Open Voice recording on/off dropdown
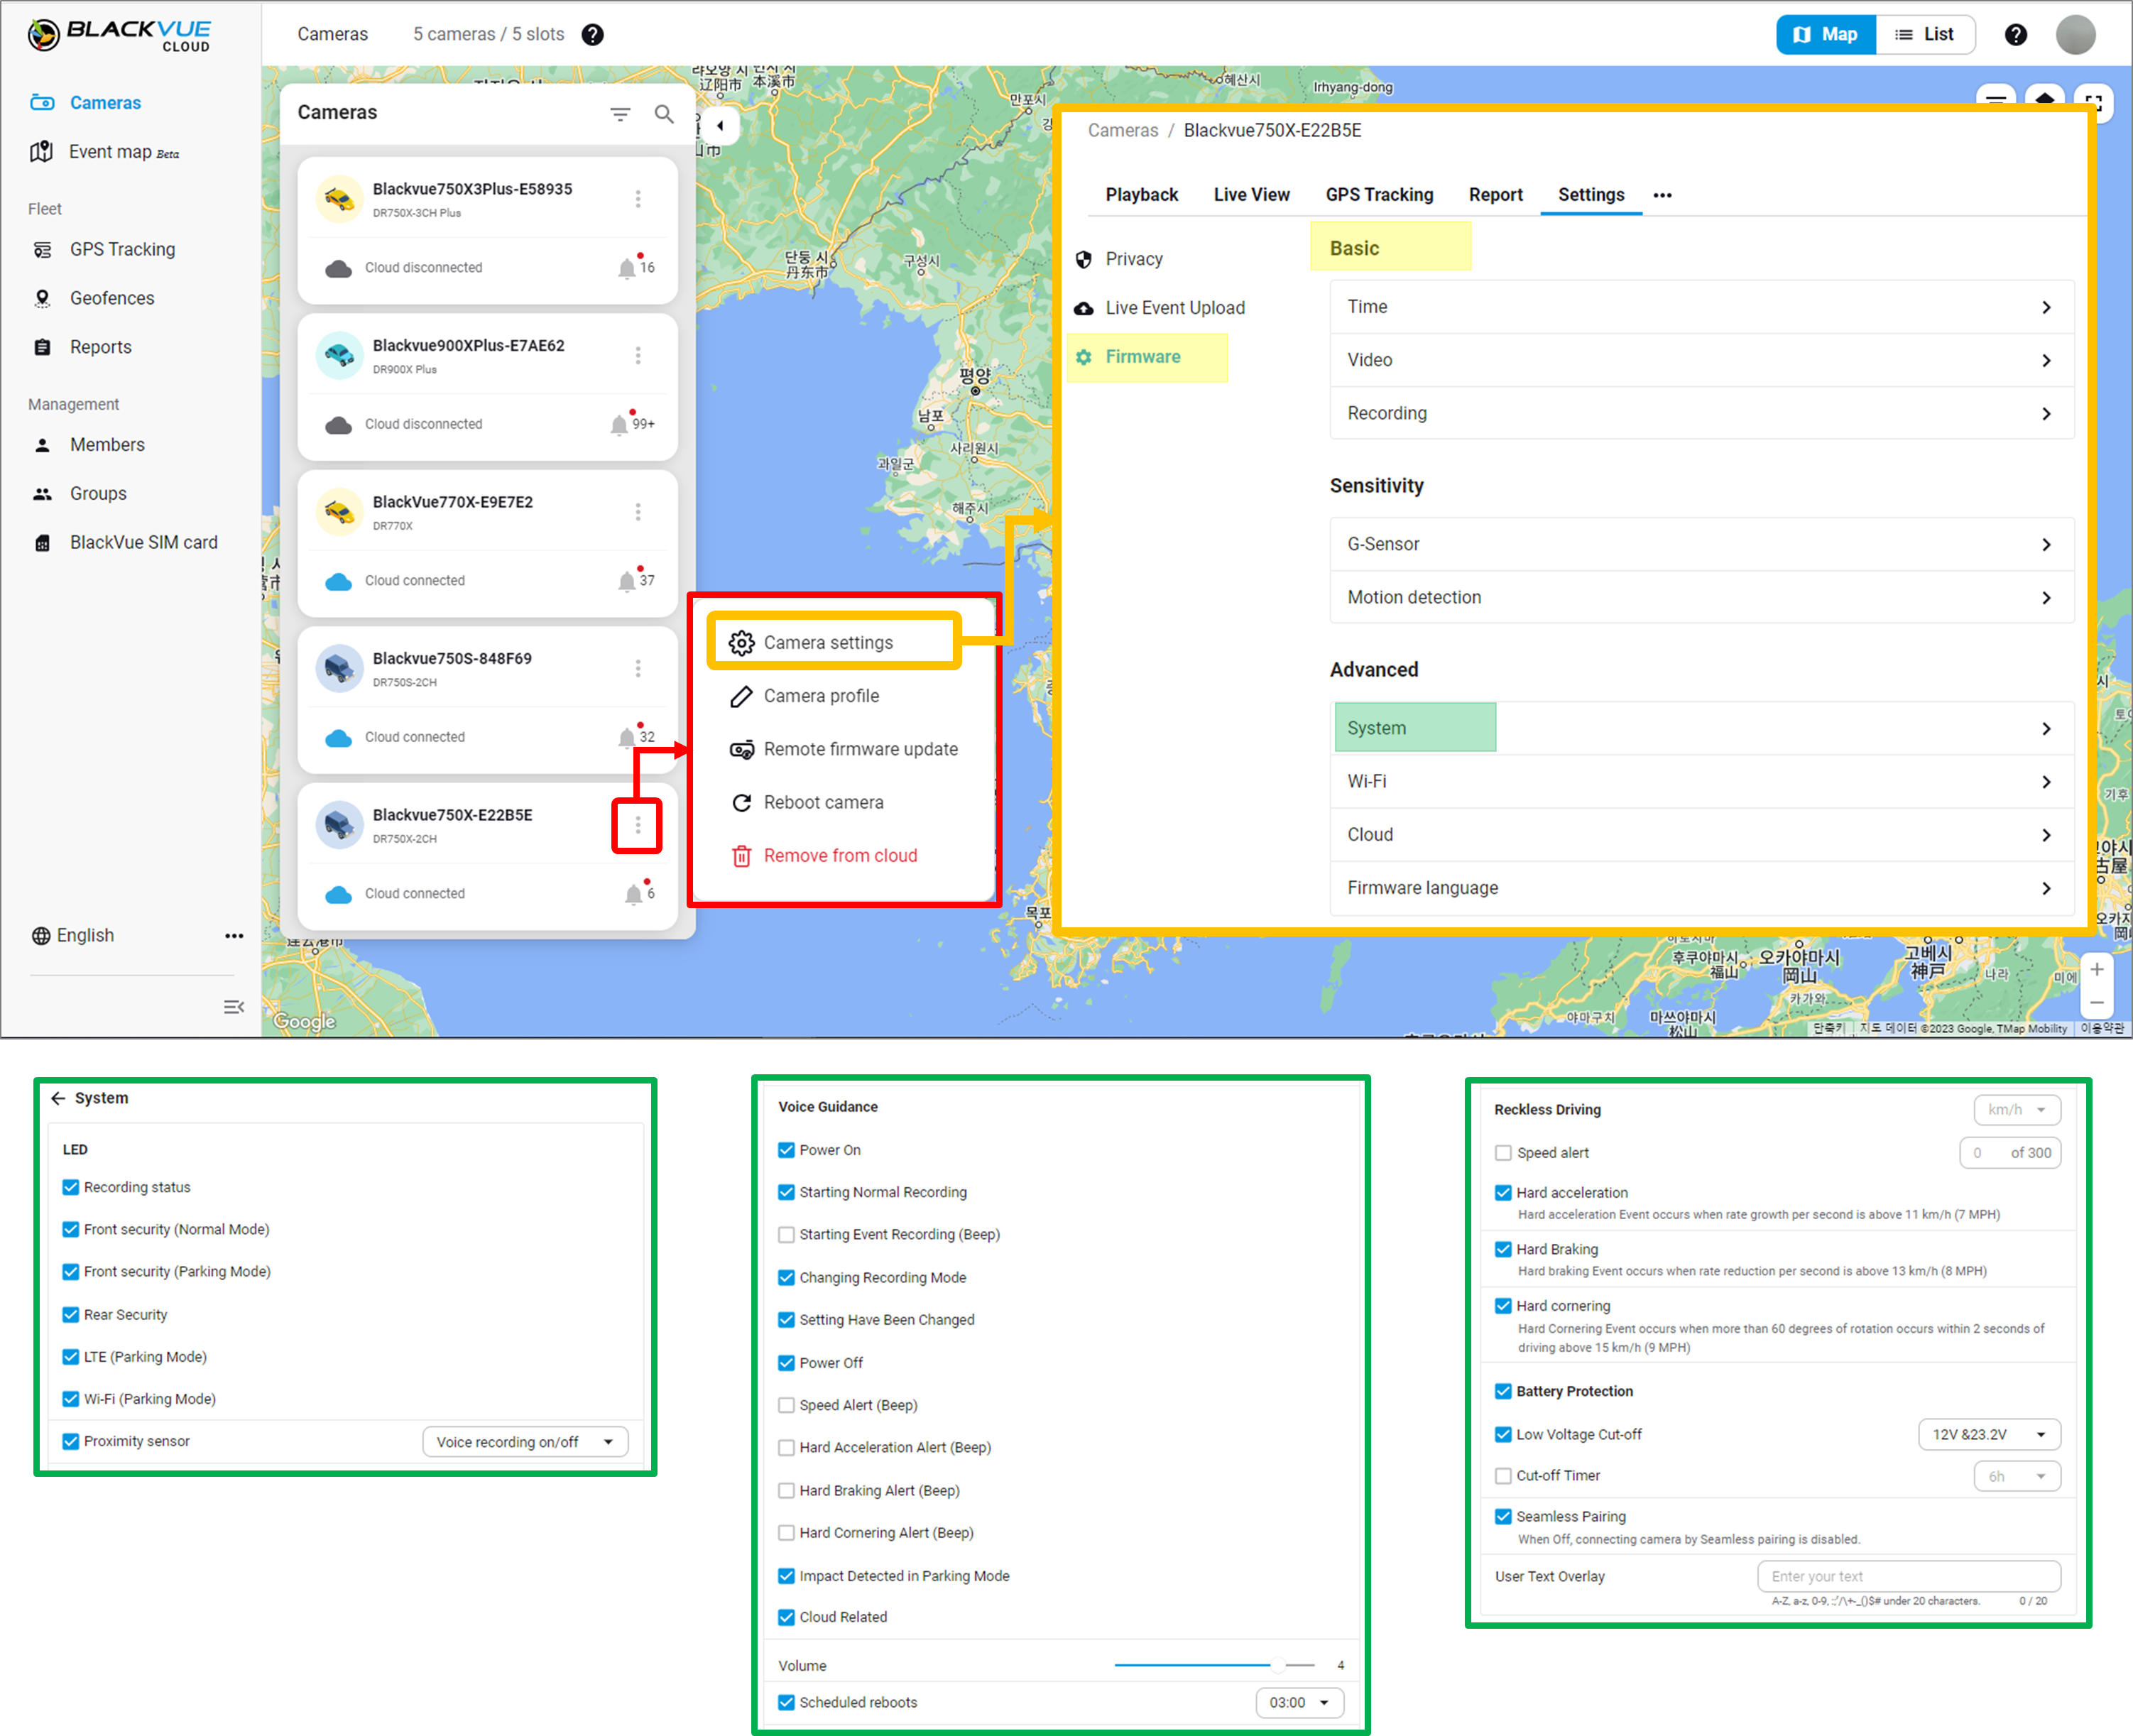 [x=526, y=1442]
